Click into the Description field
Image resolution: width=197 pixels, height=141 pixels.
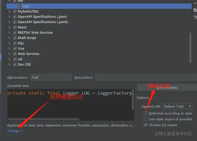(146, 77)
